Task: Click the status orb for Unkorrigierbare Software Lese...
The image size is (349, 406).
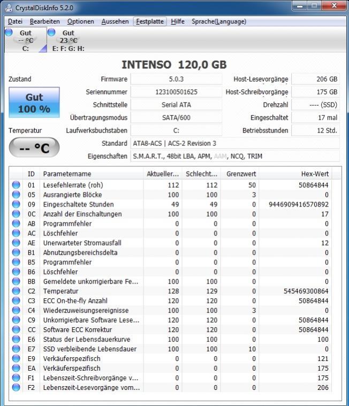Action: (16, 320)
